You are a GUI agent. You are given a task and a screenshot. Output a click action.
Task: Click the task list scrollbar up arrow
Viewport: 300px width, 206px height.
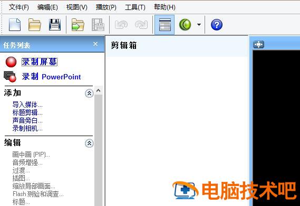(99, 90)
